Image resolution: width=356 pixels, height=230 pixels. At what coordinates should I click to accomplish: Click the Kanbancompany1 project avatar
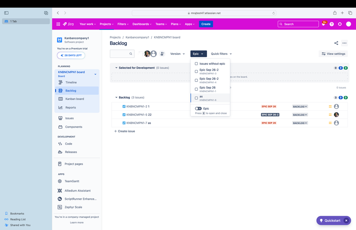[x=60, y=40]
